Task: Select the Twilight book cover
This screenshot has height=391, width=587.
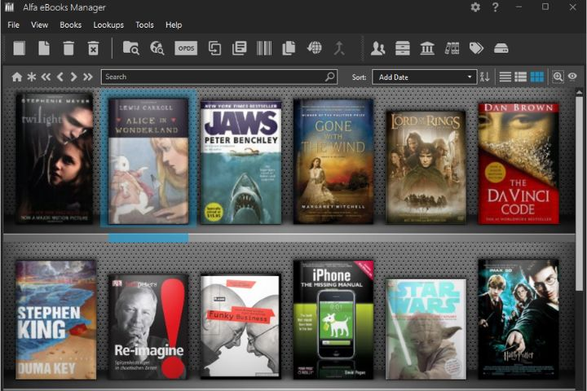Action: [x=55, y=159]
